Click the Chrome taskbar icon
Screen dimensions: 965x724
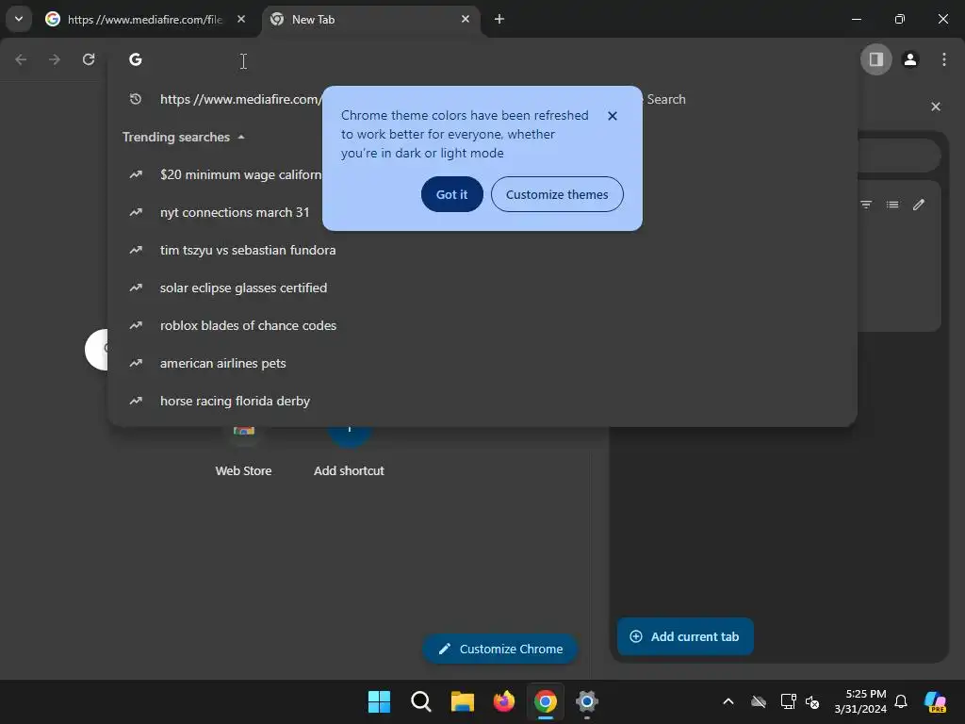[546, 701]
